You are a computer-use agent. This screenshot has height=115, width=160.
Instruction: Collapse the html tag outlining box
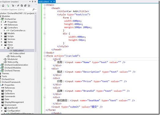coord(45,5)
